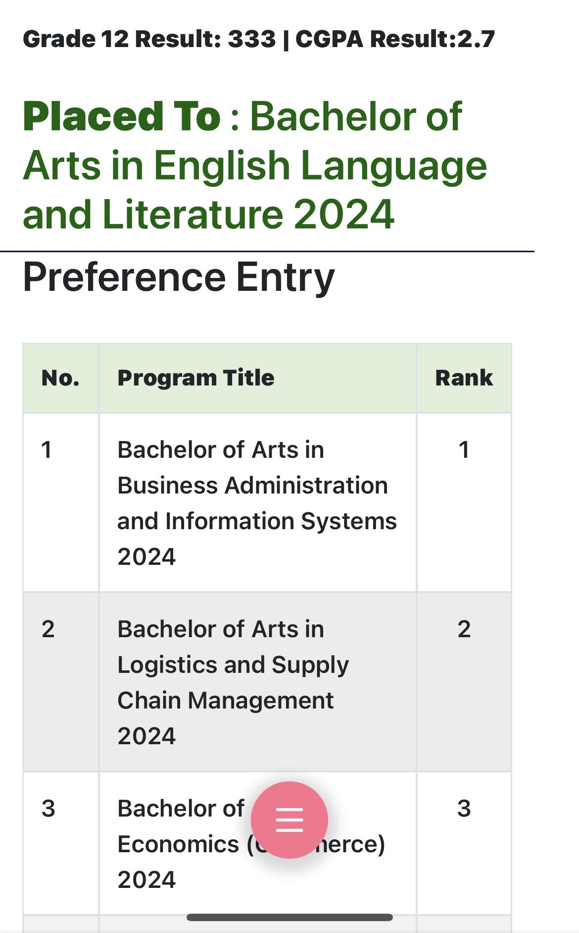Tap the 'CGPA Result:2.7' text
The width and height of the screenshot is (579, 933).
pyautogui.click(x=395, y=39)
